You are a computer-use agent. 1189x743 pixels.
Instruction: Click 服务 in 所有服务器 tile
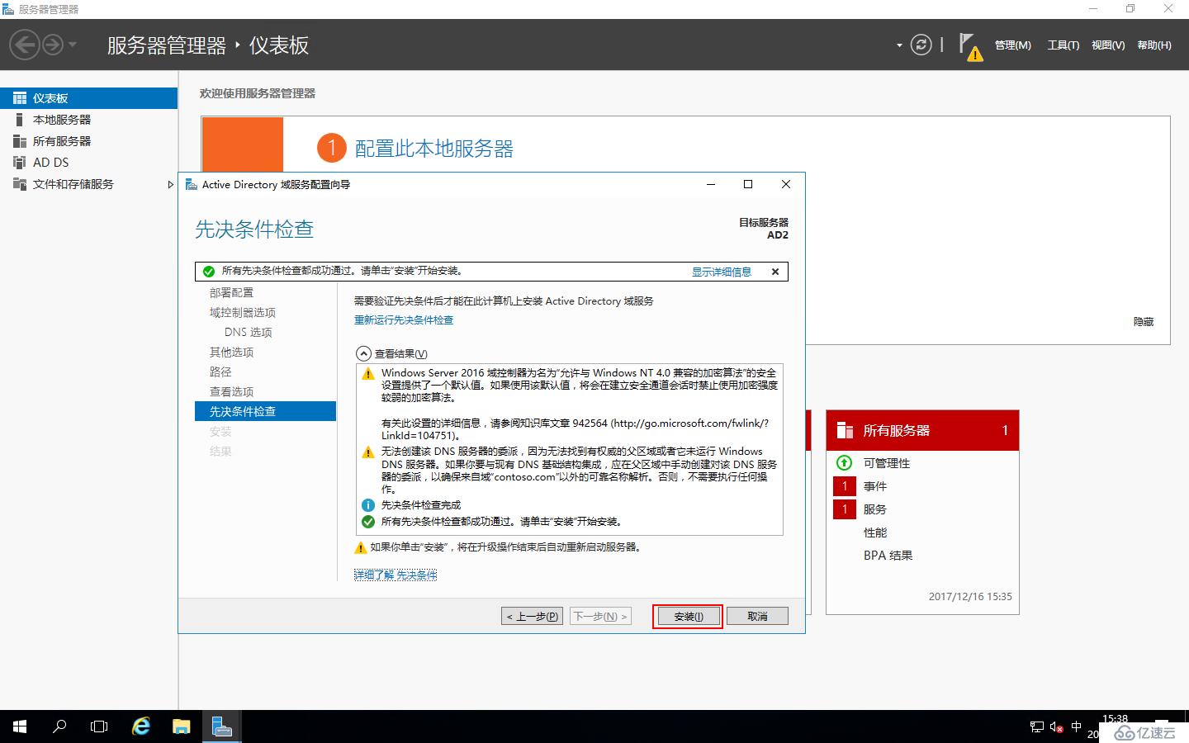[x=875, y=509]
